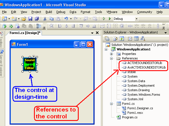Expand the Properties tree node

[x=111, y=54]
